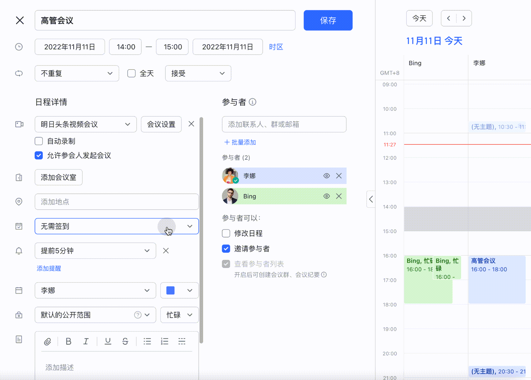Click the 高管会议 event title field
Image resolution: width=531 pixels, height=380 pixels.
(x=165, y=20)
